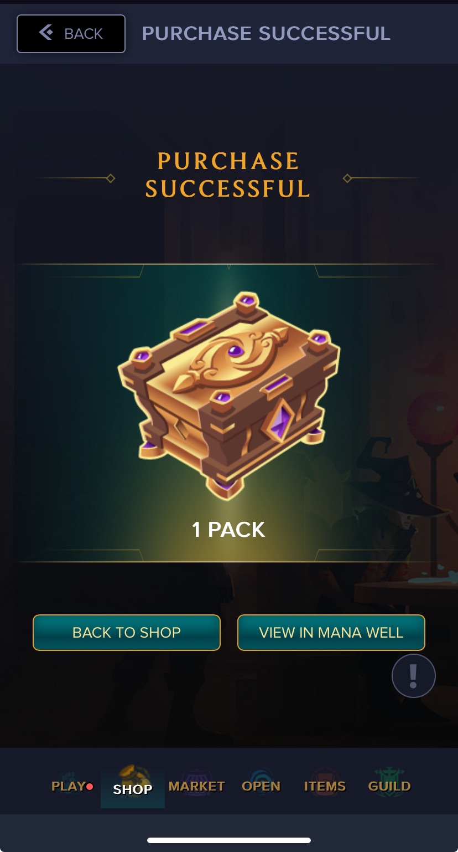Tap the 1 PACK label

pos(228,530)
